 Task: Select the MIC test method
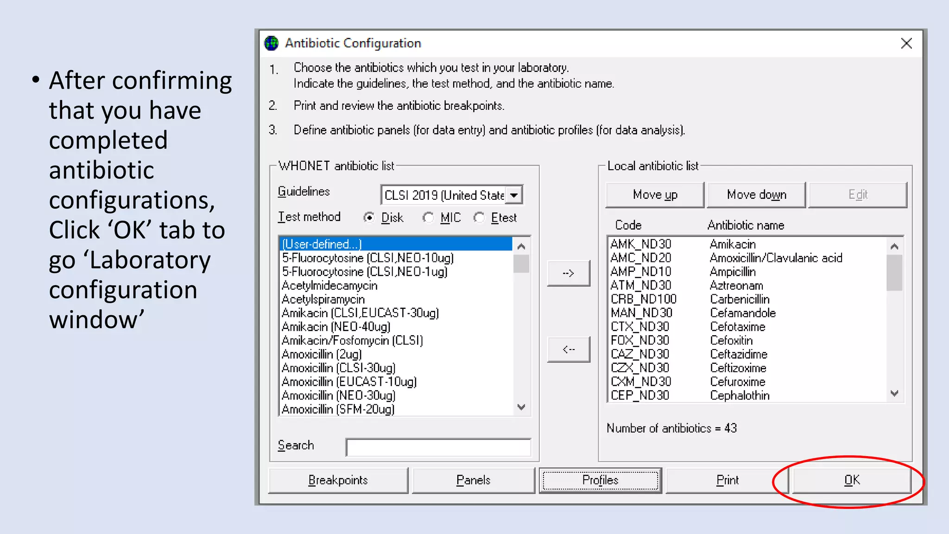tap(429, 217)
